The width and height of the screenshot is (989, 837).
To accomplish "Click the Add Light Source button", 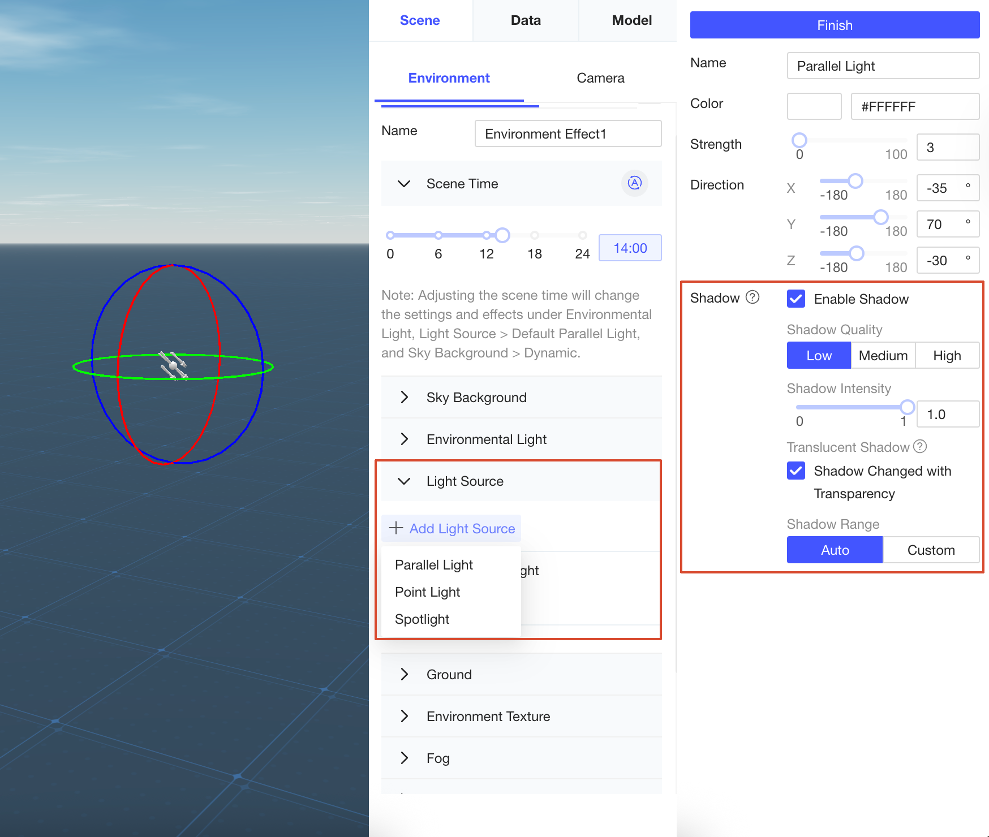I will [451, 528].
